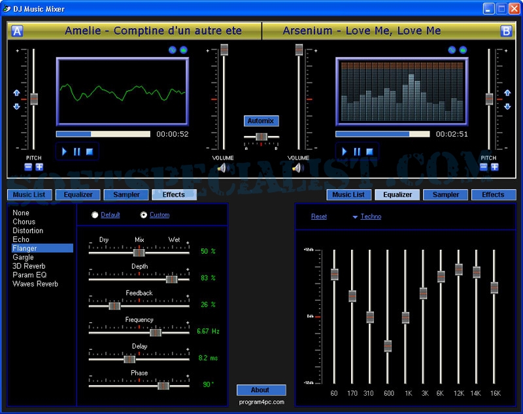Switch deck A display to waveform view
Screen dimensions: 523x414
pyautogui.click(x=172, y=50)
